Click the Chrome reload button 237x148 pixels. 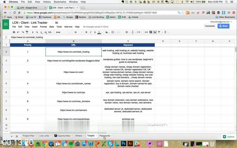click(x=14, y=13)
